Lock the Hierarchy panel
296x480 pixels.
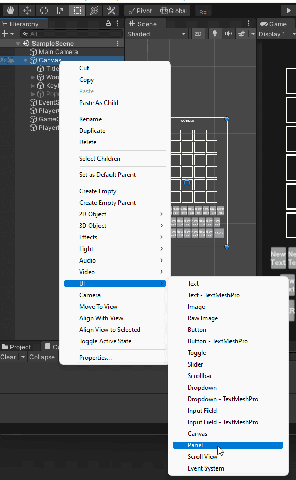(x=108, y=24)
